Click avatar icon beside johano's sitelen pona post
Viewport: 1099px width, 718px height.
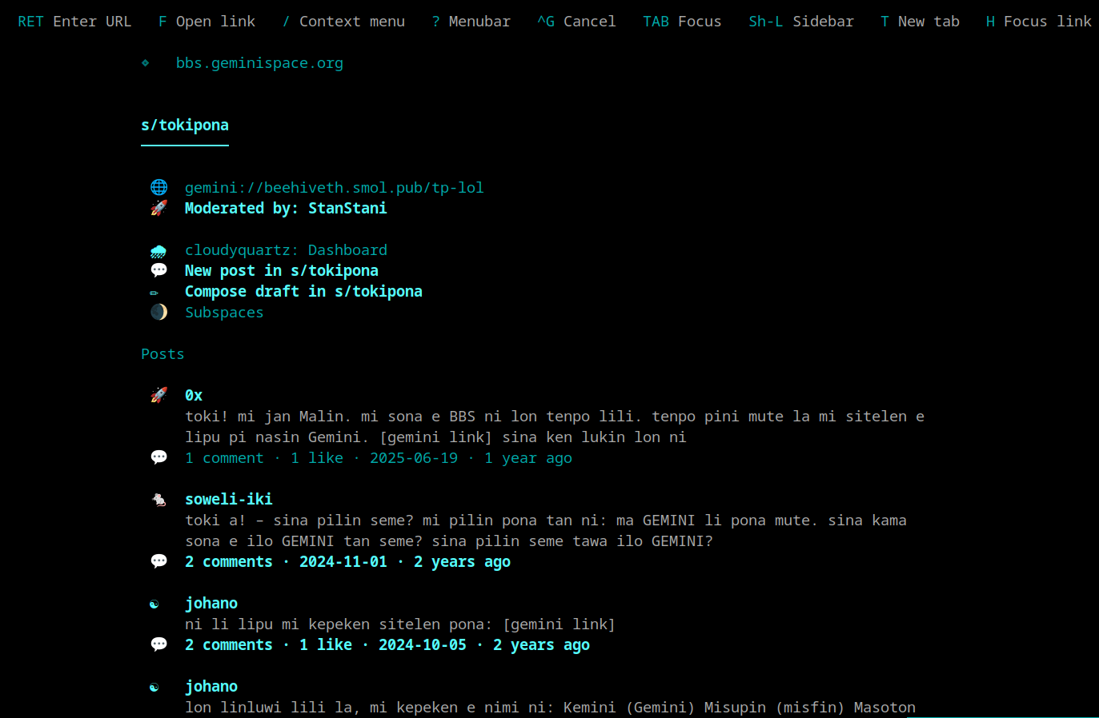[154, 604]
